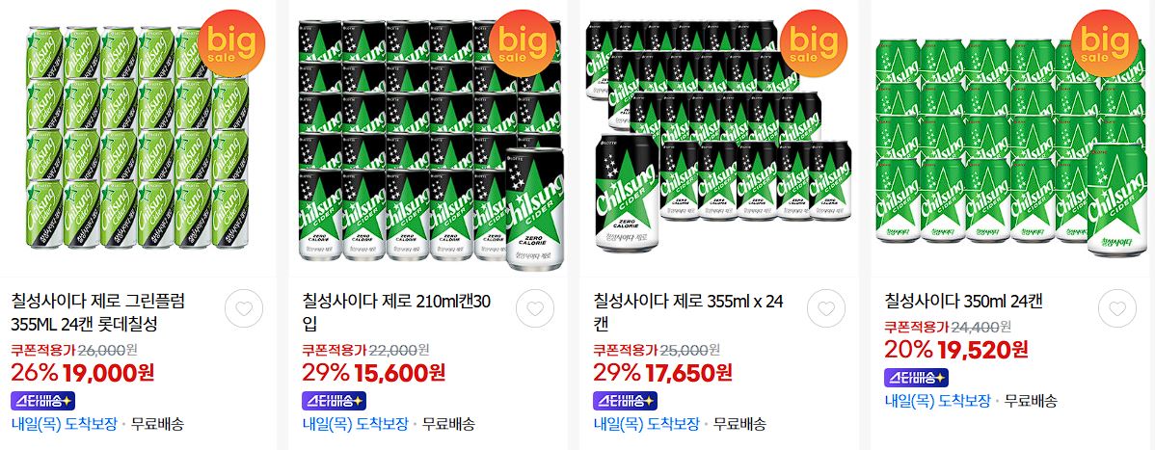Open the Chilsung Zero 355ml stacked cans image
The height and width of the screenshot is (450, 1155).
tap(718, 139)
